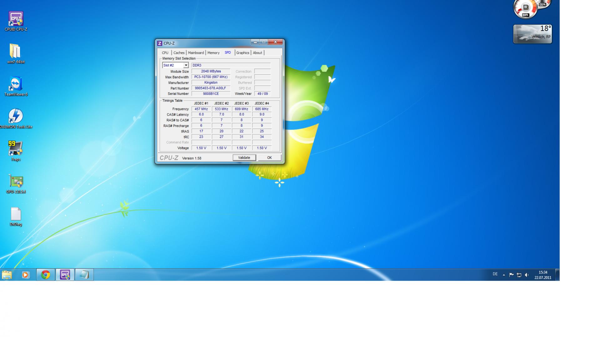Open Windows Explorer from the taskbar
600x337 pixels.
click(7, 275)
